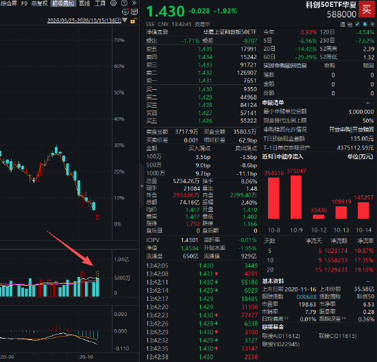Expand 申赎清单 section via its dash icon
This screenshot has width=377, height=362.
point(368,103)
